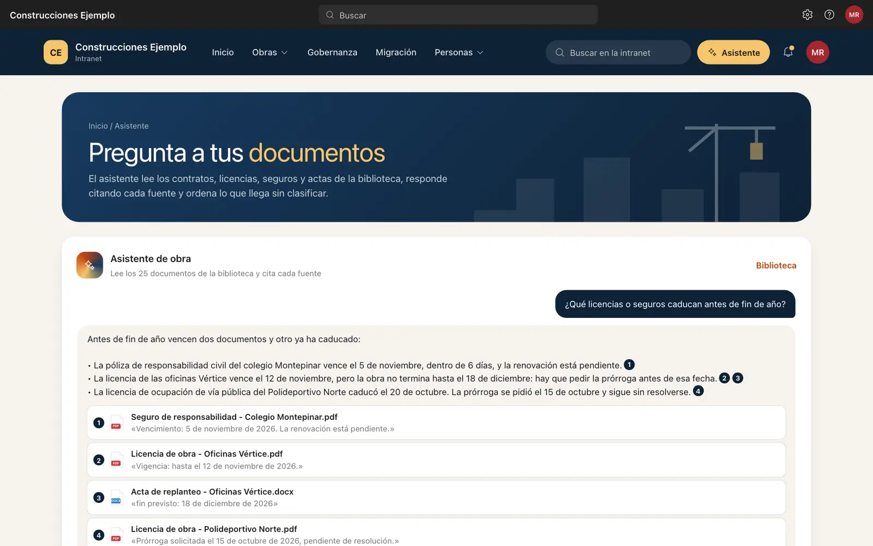
Task: Click source number badge 1 in the list
Action: [99, 423]
